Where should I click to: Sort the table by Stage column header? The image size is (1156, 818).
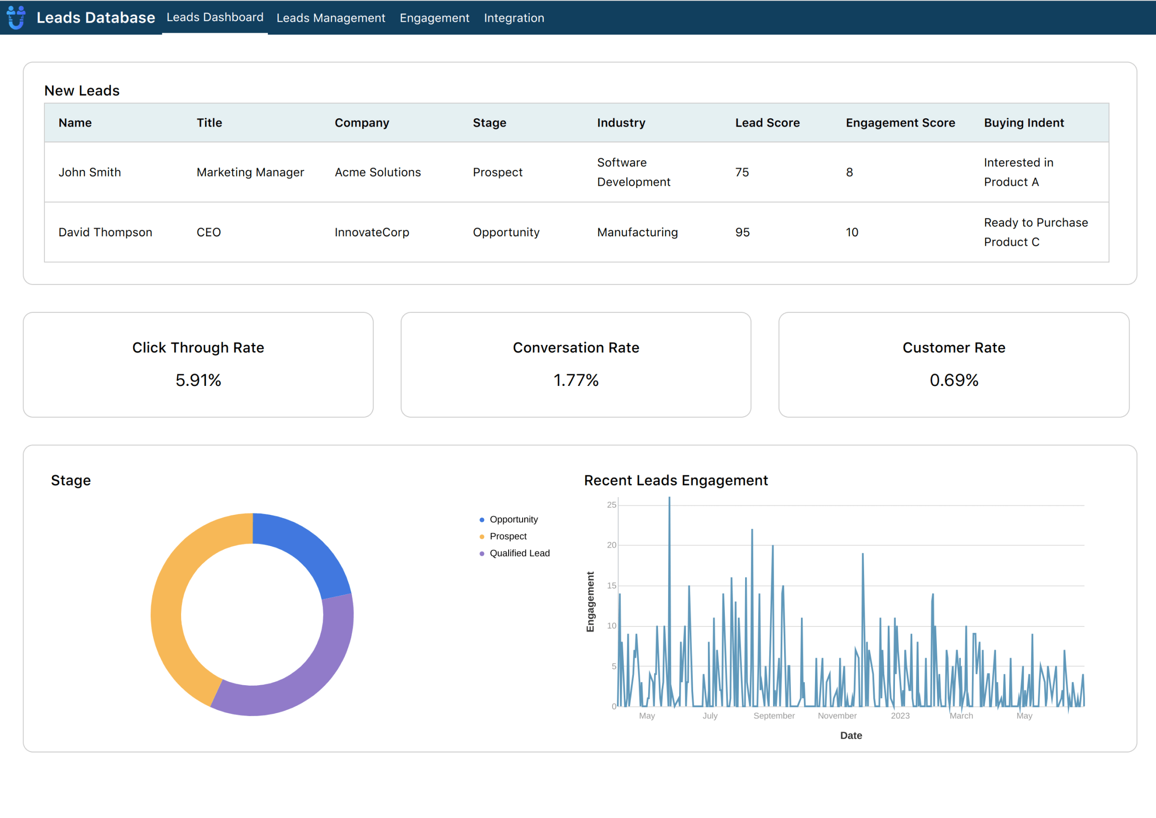pyautogui.click(x=489, y=122)
